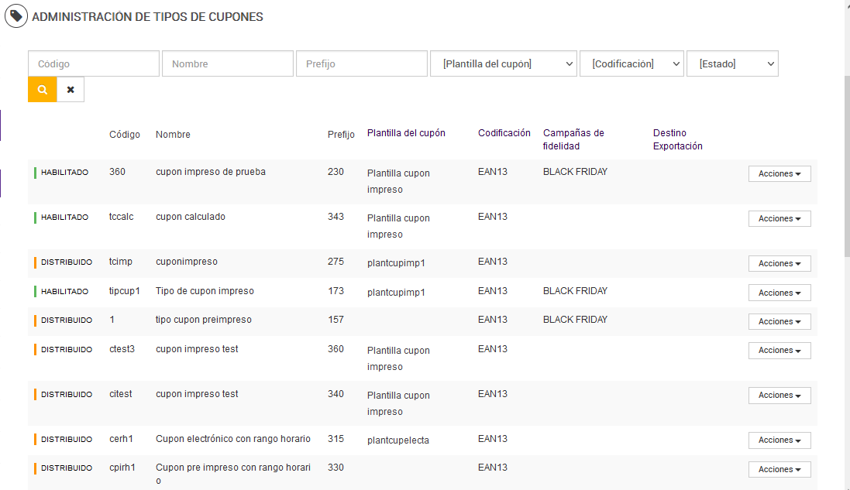
Task: Open the Plantilla del cupón dropdown
Action: [x=504, y=64]
